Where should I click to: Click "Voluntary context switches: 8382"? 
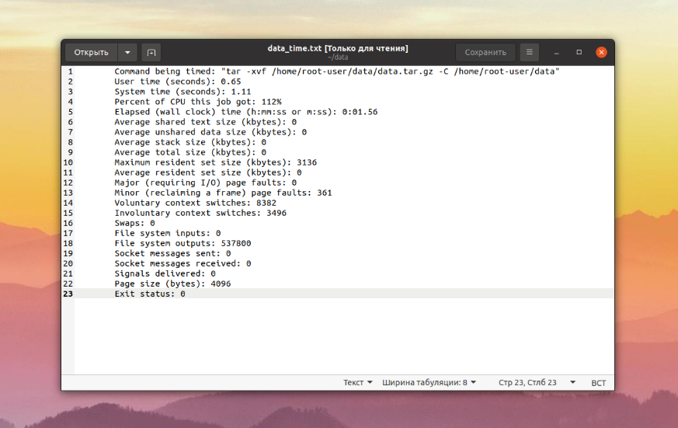[x=196, y=203]
